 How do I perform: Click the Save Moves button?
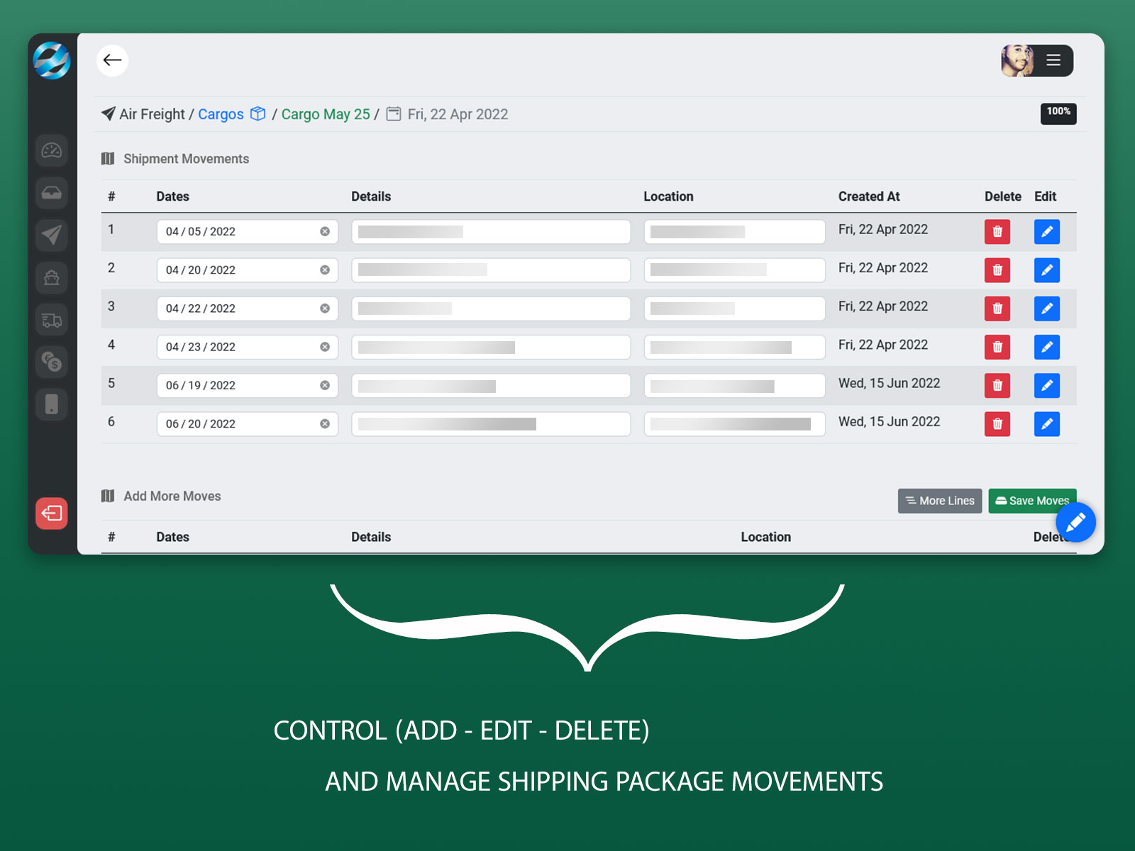click(1031, 501)
